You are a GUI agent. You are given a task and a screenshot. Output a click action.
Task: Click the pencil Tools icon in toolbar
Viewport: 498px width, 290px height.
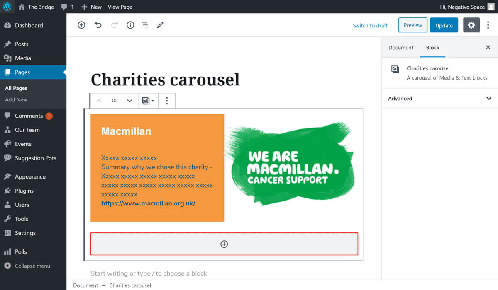pos(160,25)
